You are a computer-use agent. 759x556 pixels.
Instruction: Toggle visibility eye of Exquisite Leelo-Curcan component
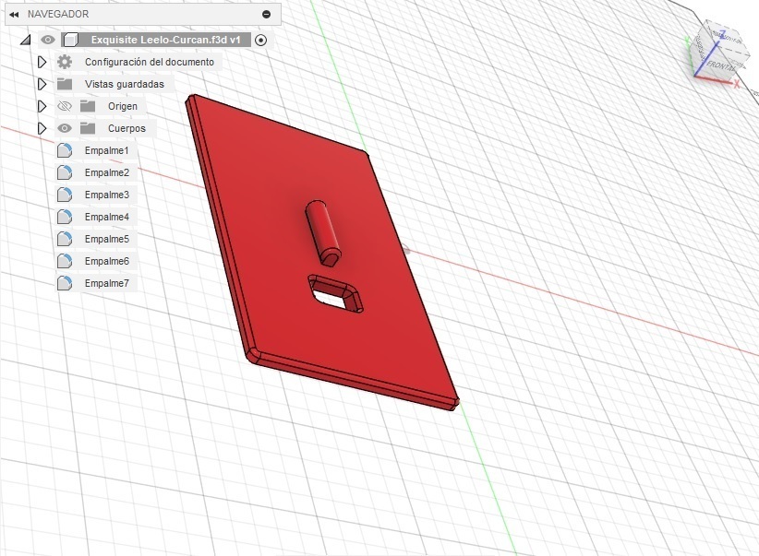coord(47,40)
